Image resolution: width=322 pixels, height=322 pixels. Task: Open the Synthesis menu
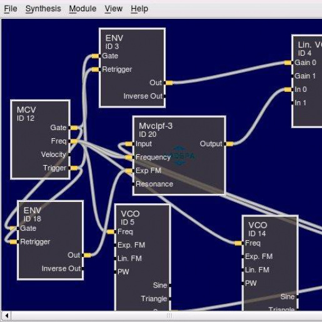(43, 9)
